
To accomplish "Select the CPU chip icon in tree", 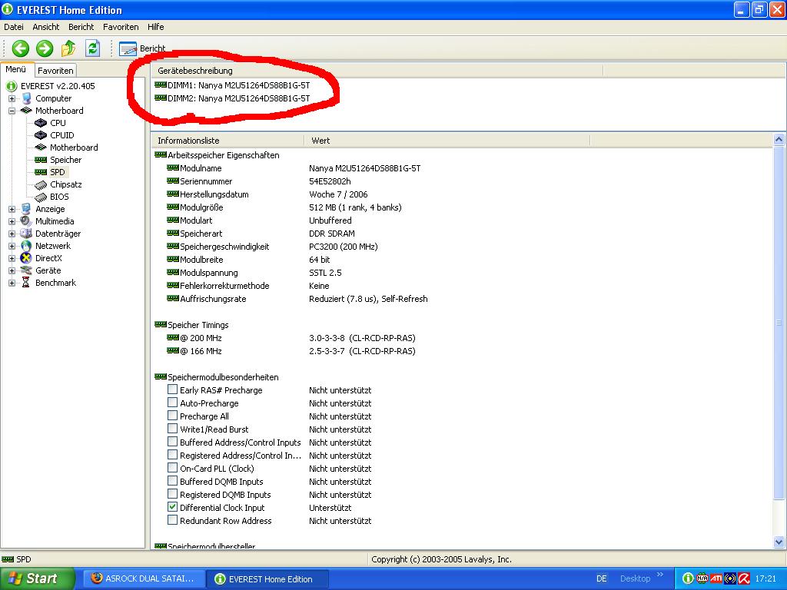I will (x=41, y=123).
